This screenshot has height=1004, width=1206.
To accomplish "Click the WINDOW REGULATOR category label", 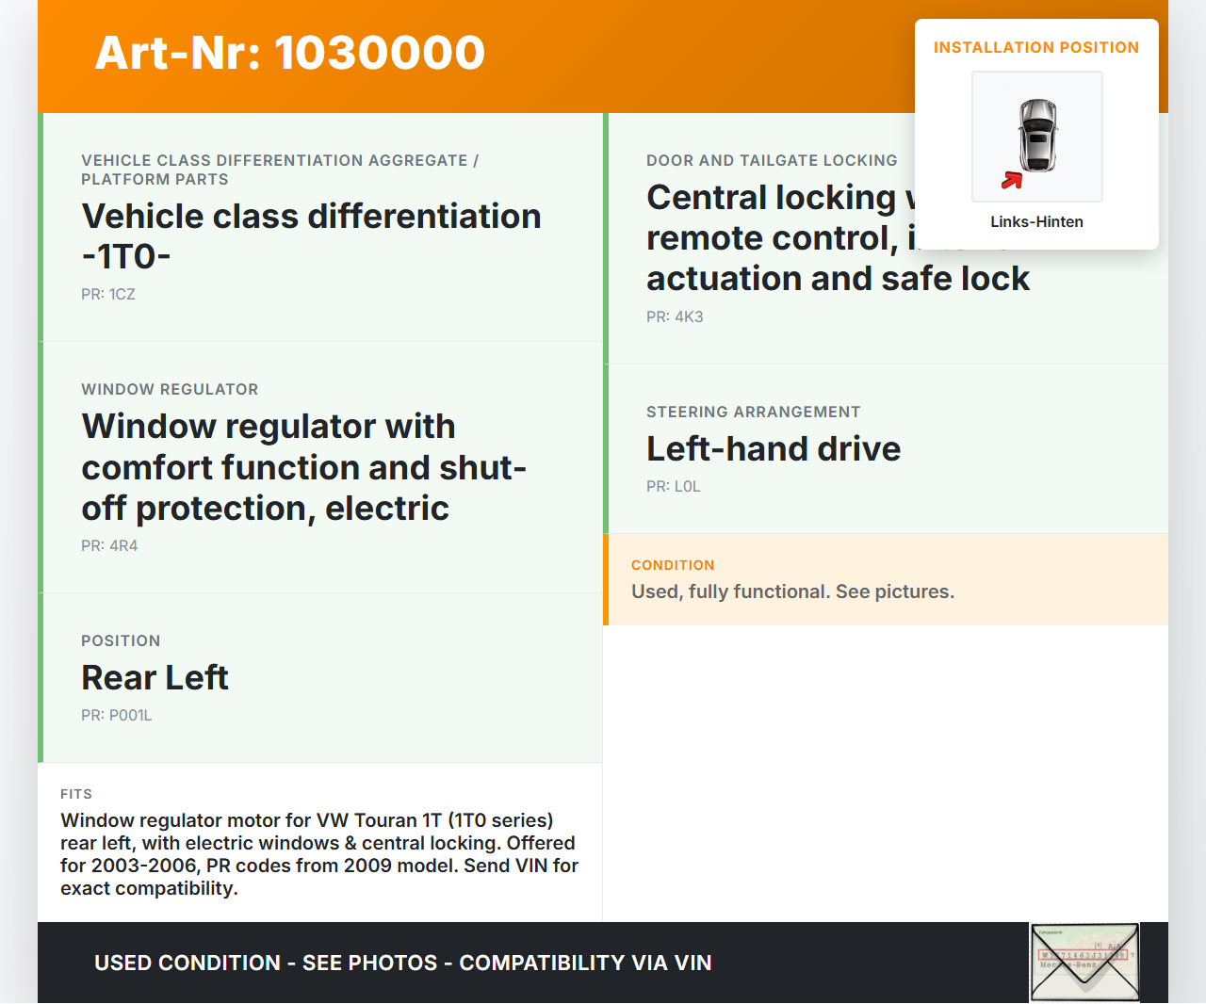I will pos(170,389).
